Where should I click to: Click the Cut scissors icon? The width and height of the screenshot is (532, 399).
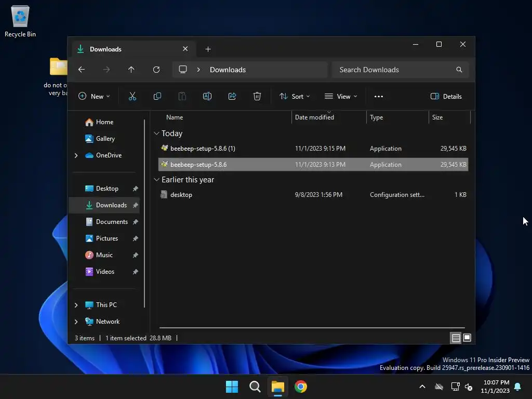[x=132, y=96]
